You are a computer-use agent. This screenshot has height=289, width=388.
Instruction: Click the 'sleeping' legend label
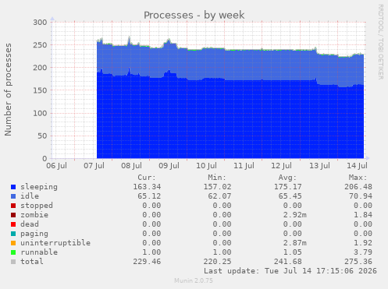click(x=39, y=187)
